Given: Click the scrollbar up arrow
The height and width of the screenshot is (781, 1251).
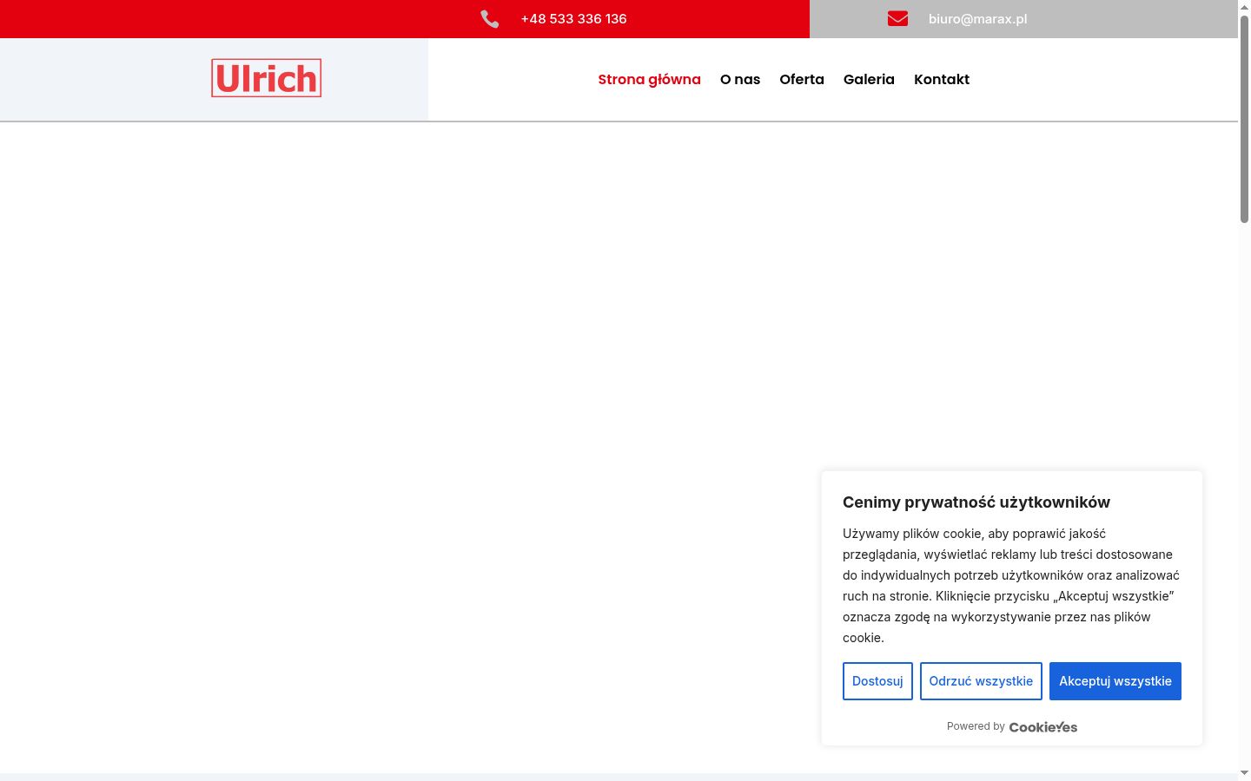Looking at the screenshot, I should [1244, 6].
